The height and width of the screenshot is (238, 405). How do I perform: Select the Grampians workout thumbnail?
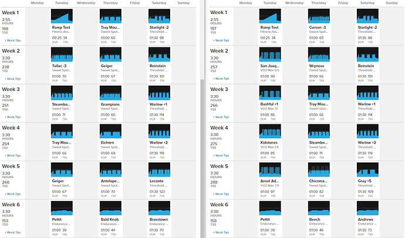click(x=110, y=93)
